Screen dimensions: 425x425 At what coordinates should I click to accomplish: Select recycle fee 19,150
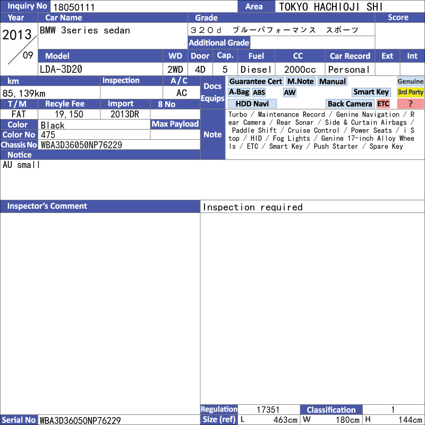69,114
